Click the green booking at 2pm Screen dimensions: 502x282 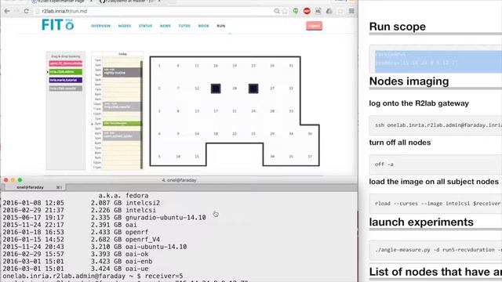point(122,124)
